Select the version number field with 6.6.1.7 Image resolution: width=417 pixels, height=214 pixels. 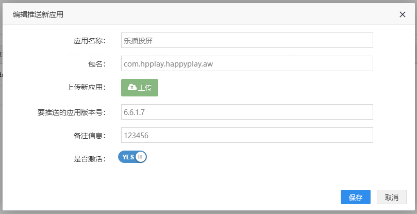[246, 112]
